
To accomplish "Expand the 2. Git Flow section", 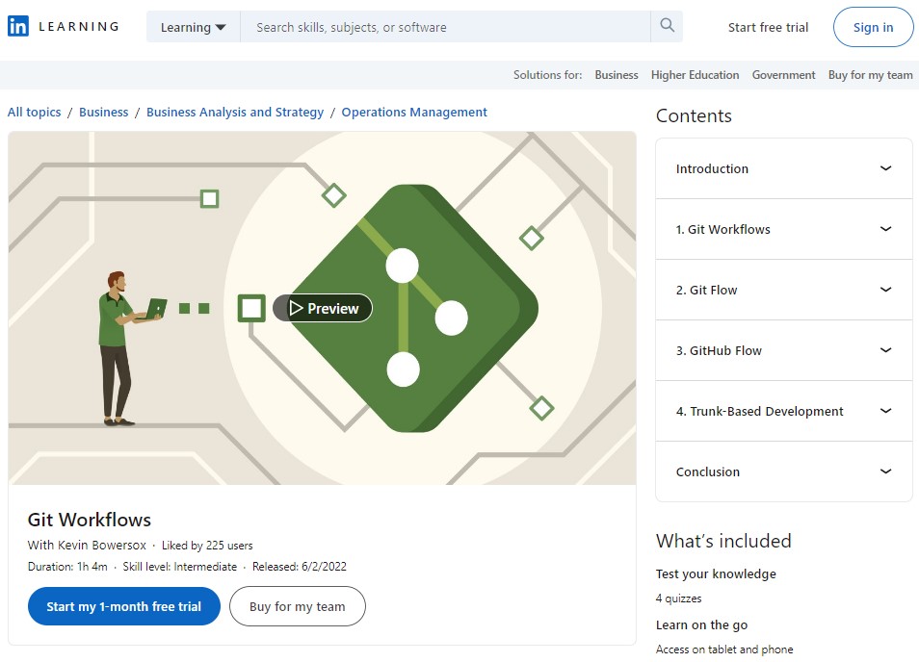I will click(x=784, y=290).
